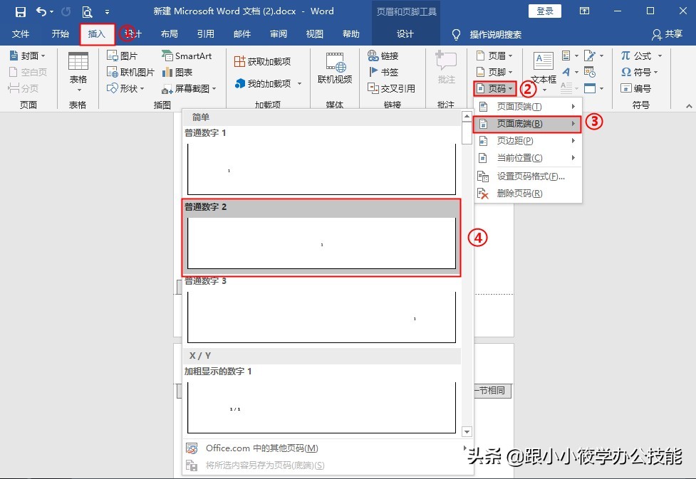Expand the Header (页眉) dropdown

pos(494,56)
